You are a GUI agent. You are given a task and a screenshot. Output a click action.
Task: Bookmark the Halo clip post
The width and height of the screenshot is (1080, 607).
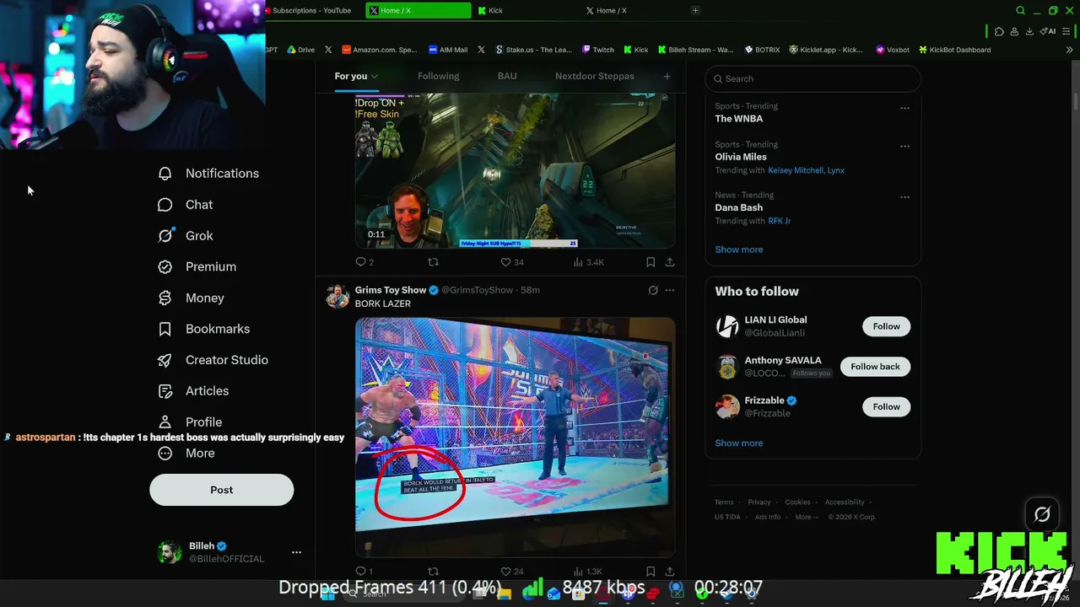point(651,262)
